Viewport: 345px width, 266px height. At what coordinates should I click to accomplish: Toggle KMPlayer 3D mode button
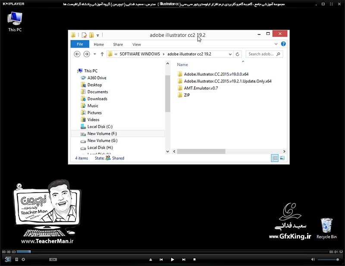coord(8,260)
